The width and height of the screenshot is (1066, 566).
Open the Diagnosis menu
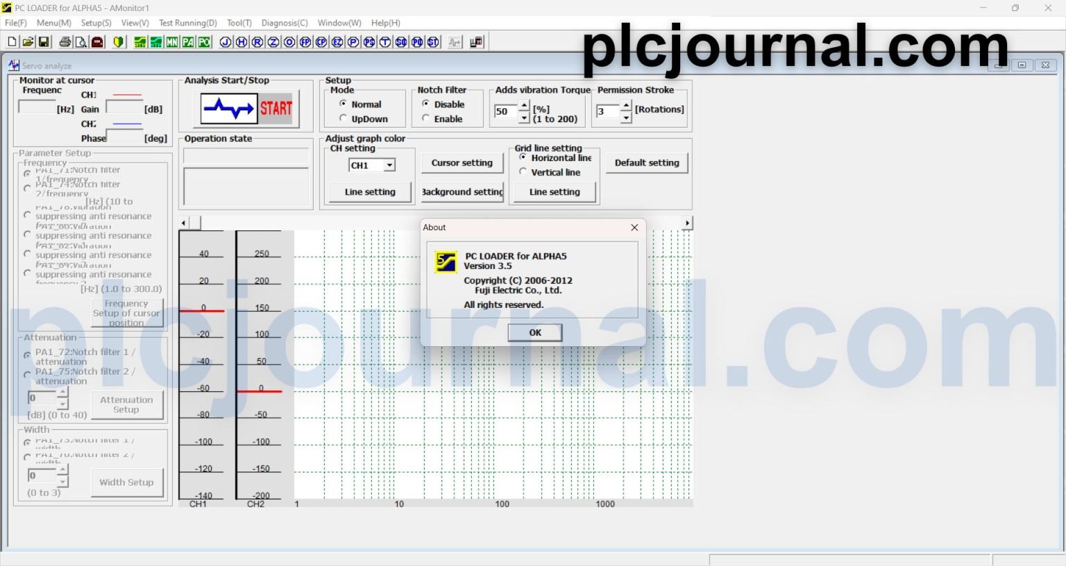click(x=285, y=23)
